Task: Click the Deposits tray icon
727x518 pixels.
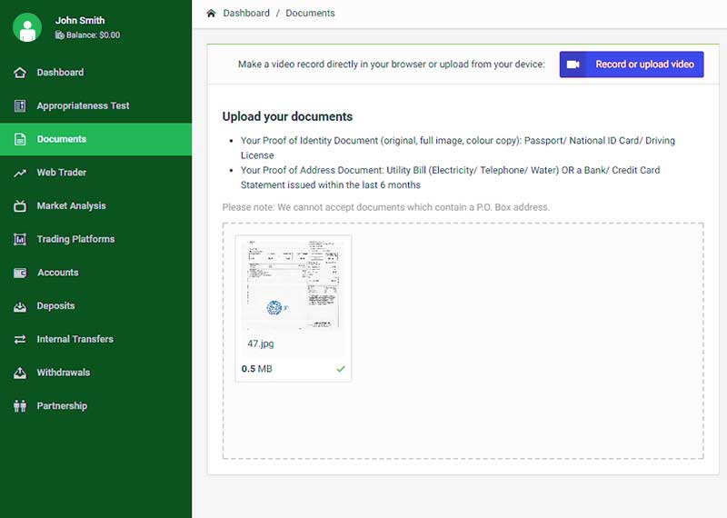Action: coord(20,306)
